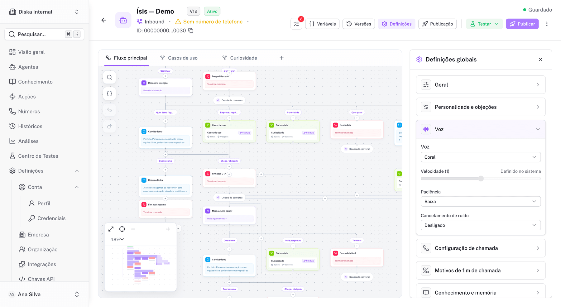Copy the agent ID with the copy icon
Image resolution: width=561 pixels, height=307 pixels.
click(191, 31)
